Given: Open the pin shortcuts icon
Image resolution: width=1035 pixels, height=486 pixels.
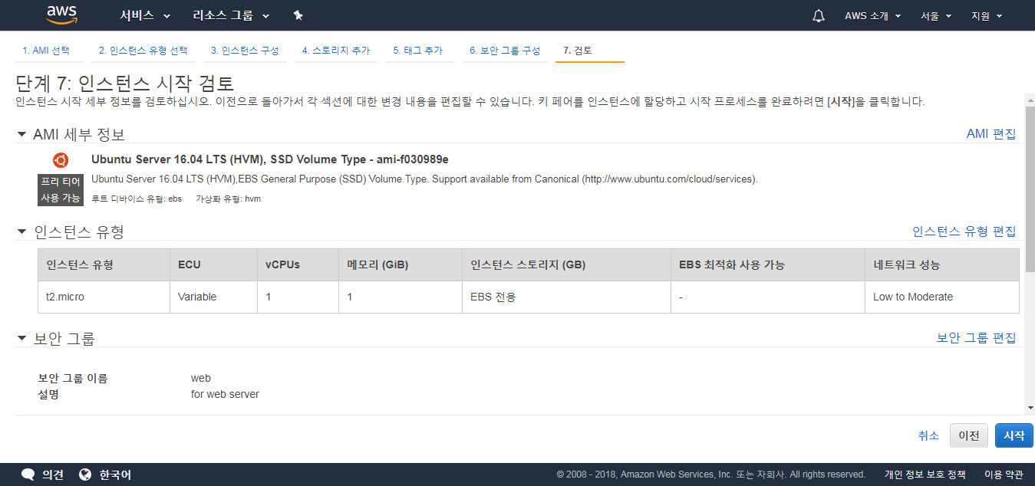Looking at the screenshot, I should (x=298, y=15).
